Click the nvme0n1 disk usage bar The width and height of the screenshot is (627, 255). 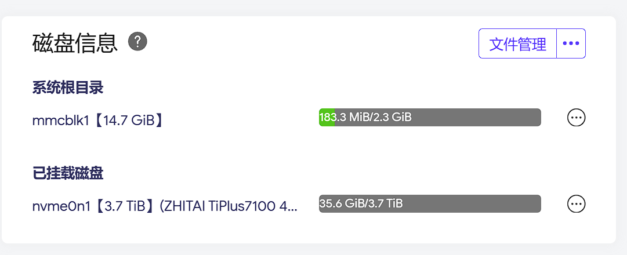[430, 204]
